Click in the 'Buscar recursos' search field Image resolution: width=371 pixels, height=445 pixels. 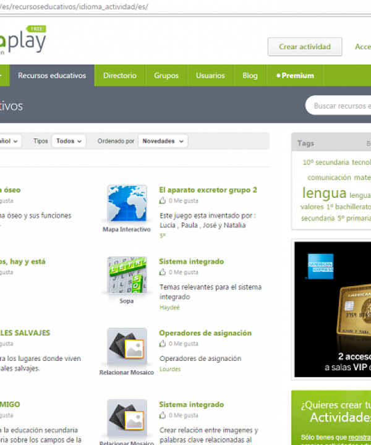(x=338, y=106)
